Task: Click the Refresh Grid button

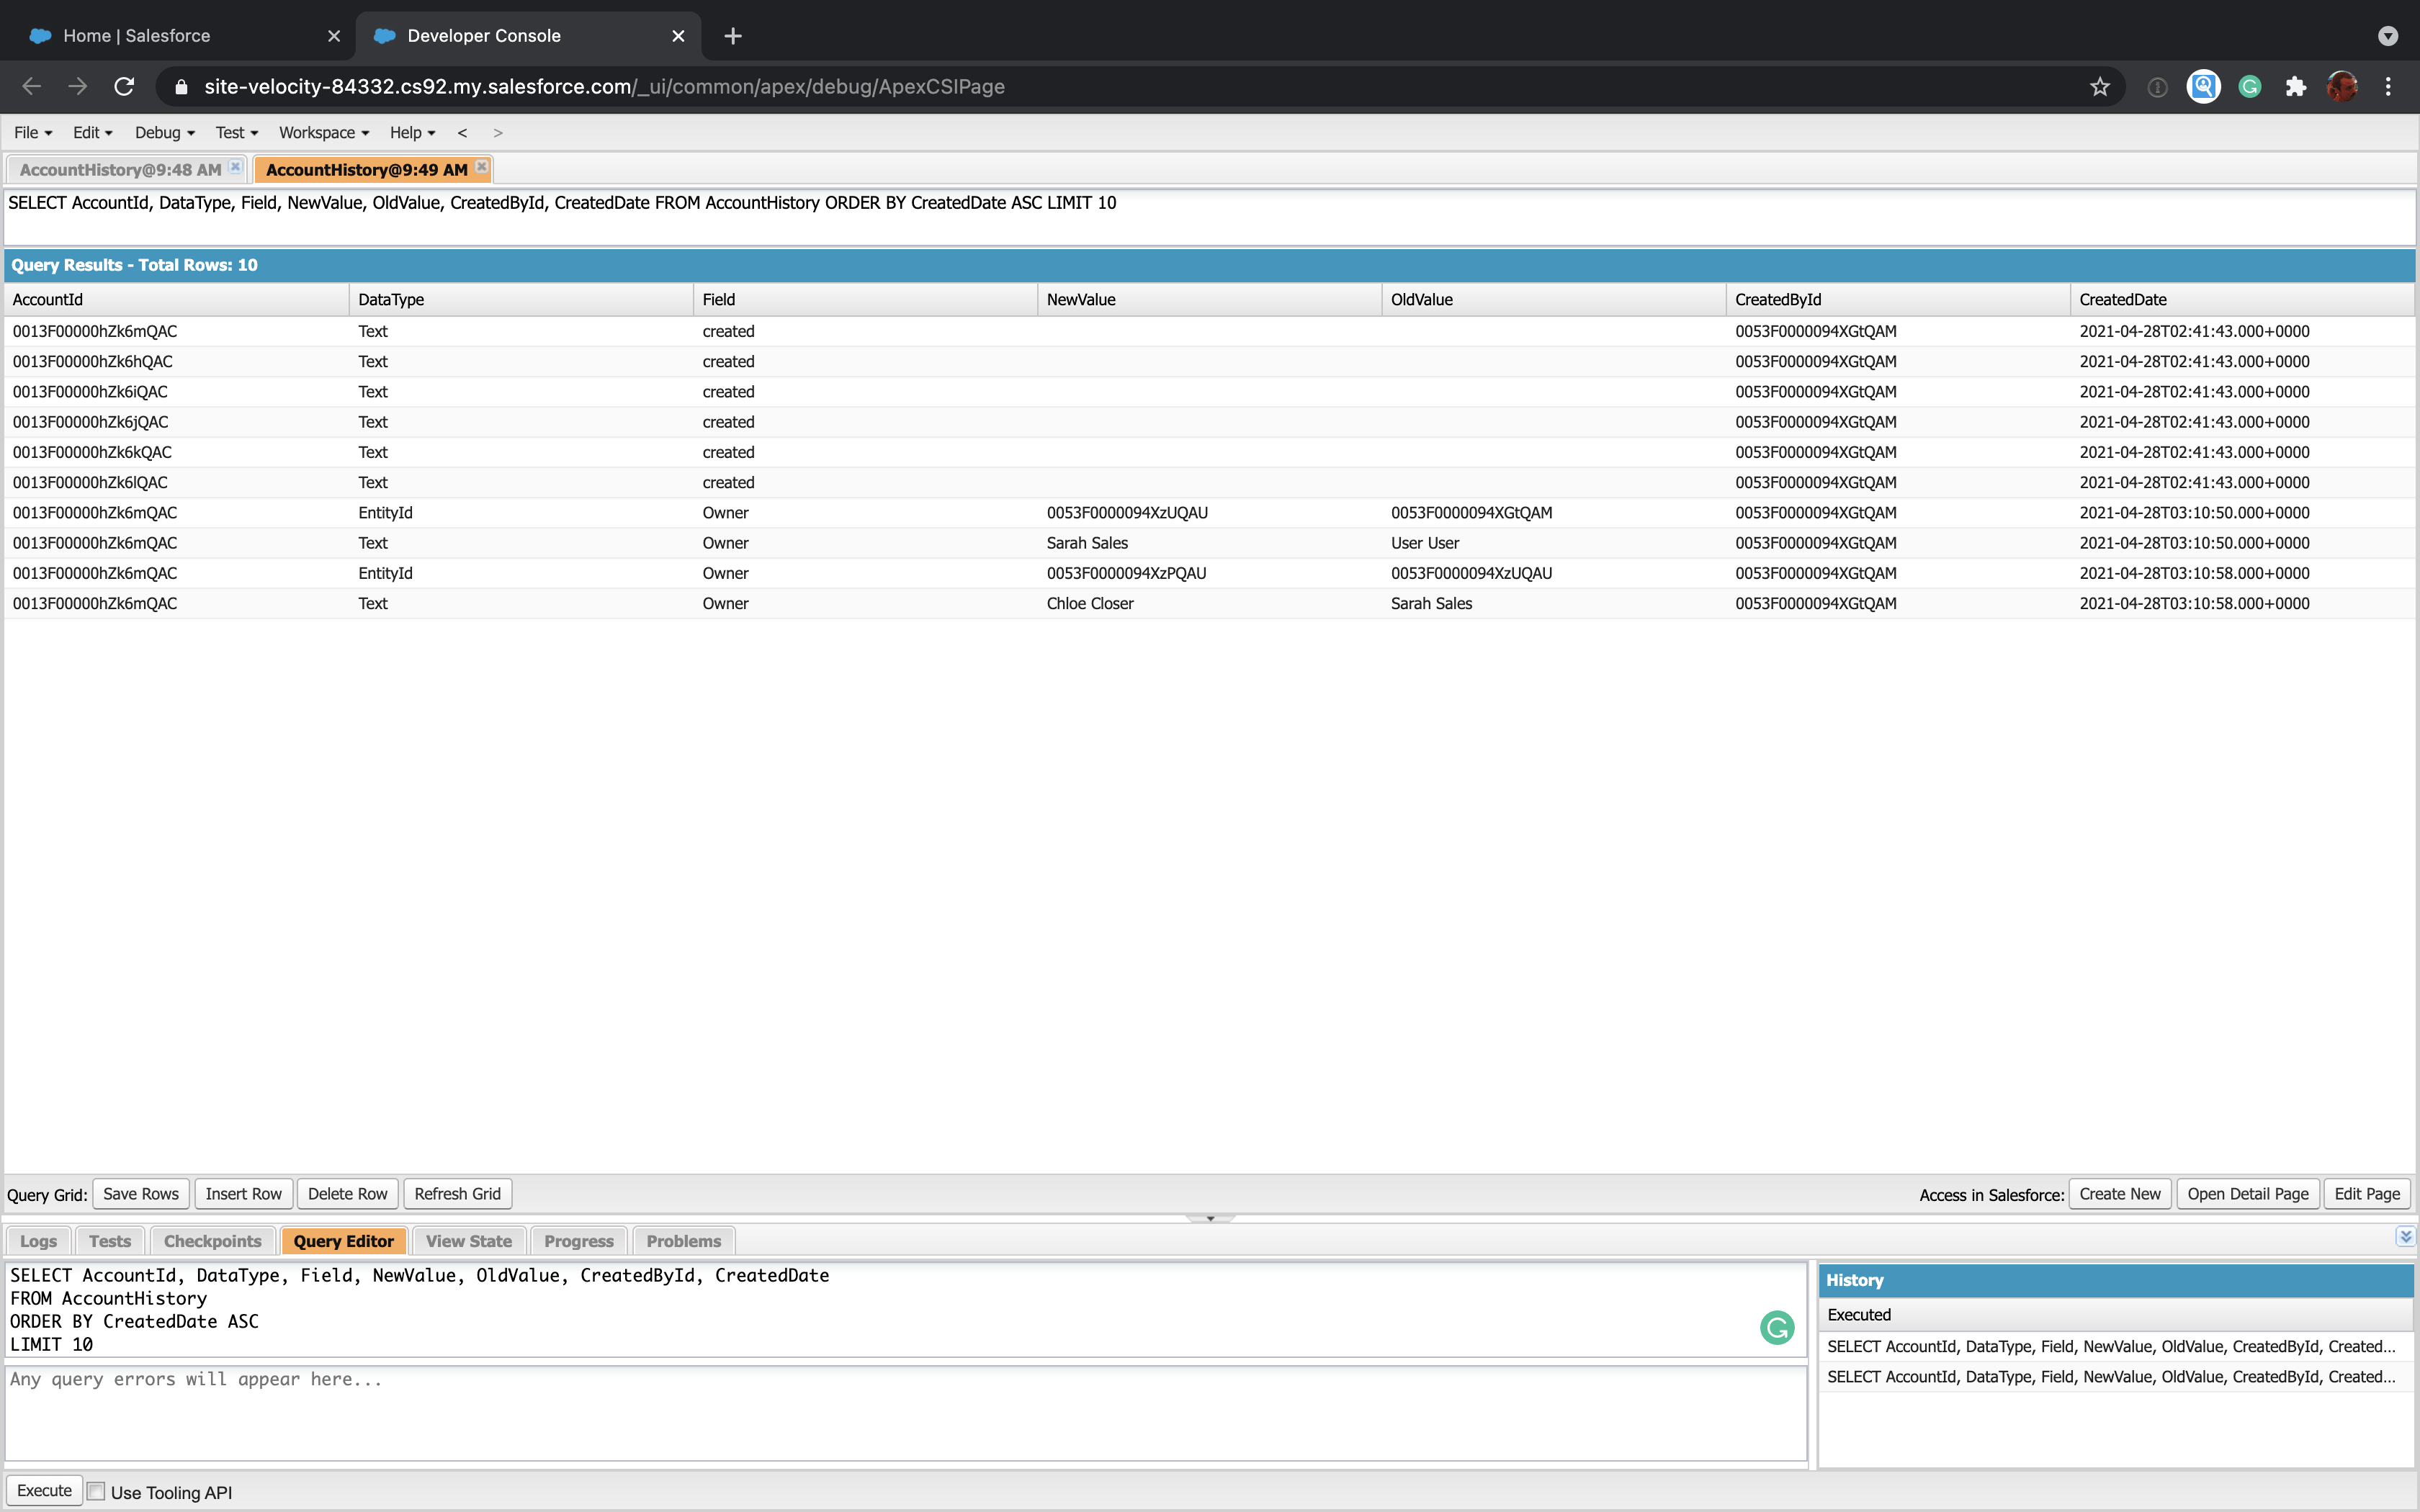Action: click(457, 1193)
